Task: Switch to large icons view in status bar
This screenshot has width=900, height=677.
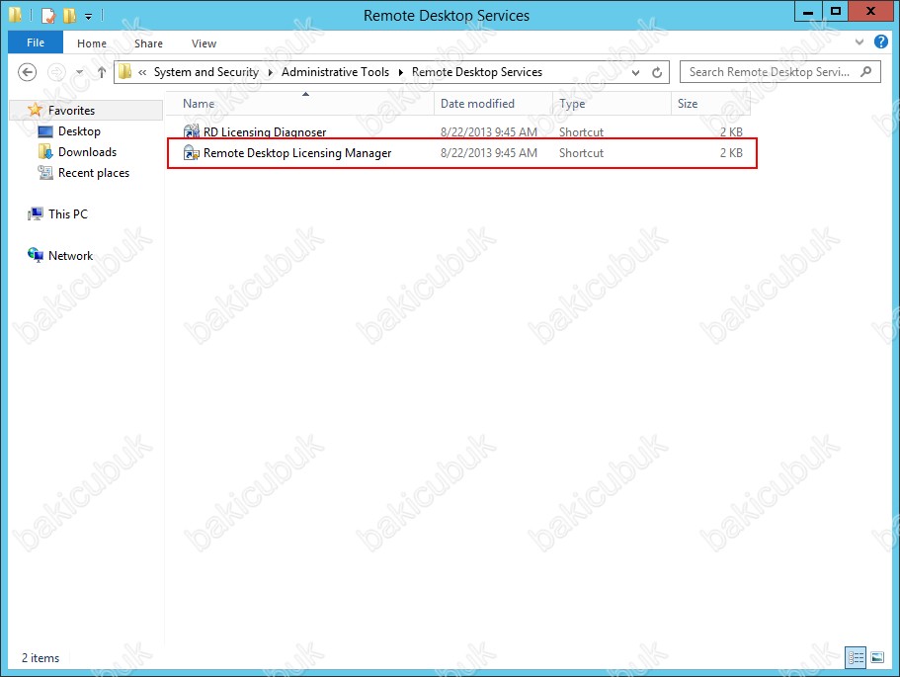Action: tap(877, 657)
